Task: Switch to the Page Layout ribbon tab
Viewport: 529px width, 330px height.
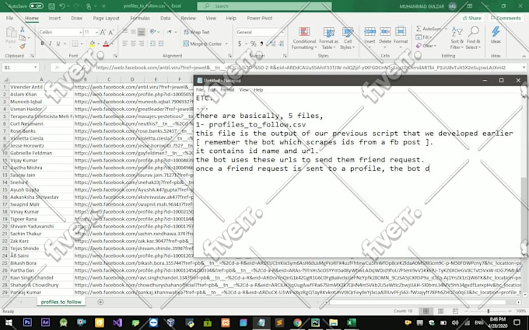Action: pos(107,18)
